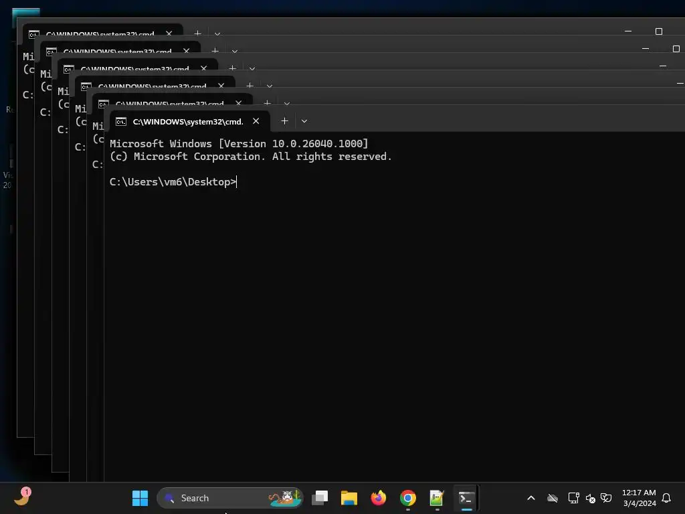The height and width of the screenshot is (514, 685).
Task: Open the notification bell
Action: pos(667,498)
